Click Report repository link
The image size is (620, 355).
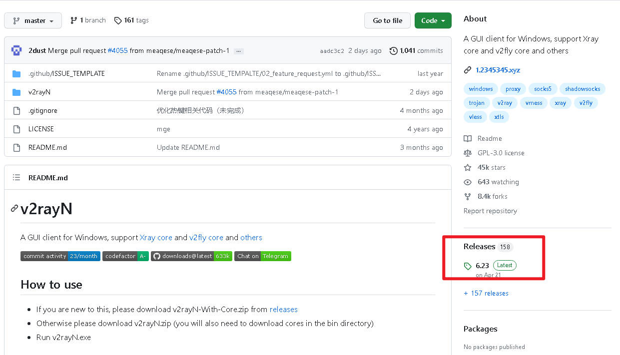[x=490, y=211]
